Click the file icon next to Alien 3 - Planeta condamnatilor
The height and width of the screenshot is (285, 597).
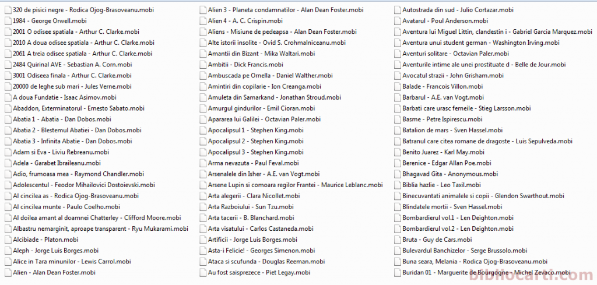203,10
